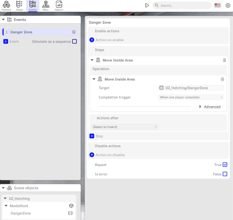Open the Content tab icon
The width and height of the screenshot is (233, 220).
coord(6,5)
